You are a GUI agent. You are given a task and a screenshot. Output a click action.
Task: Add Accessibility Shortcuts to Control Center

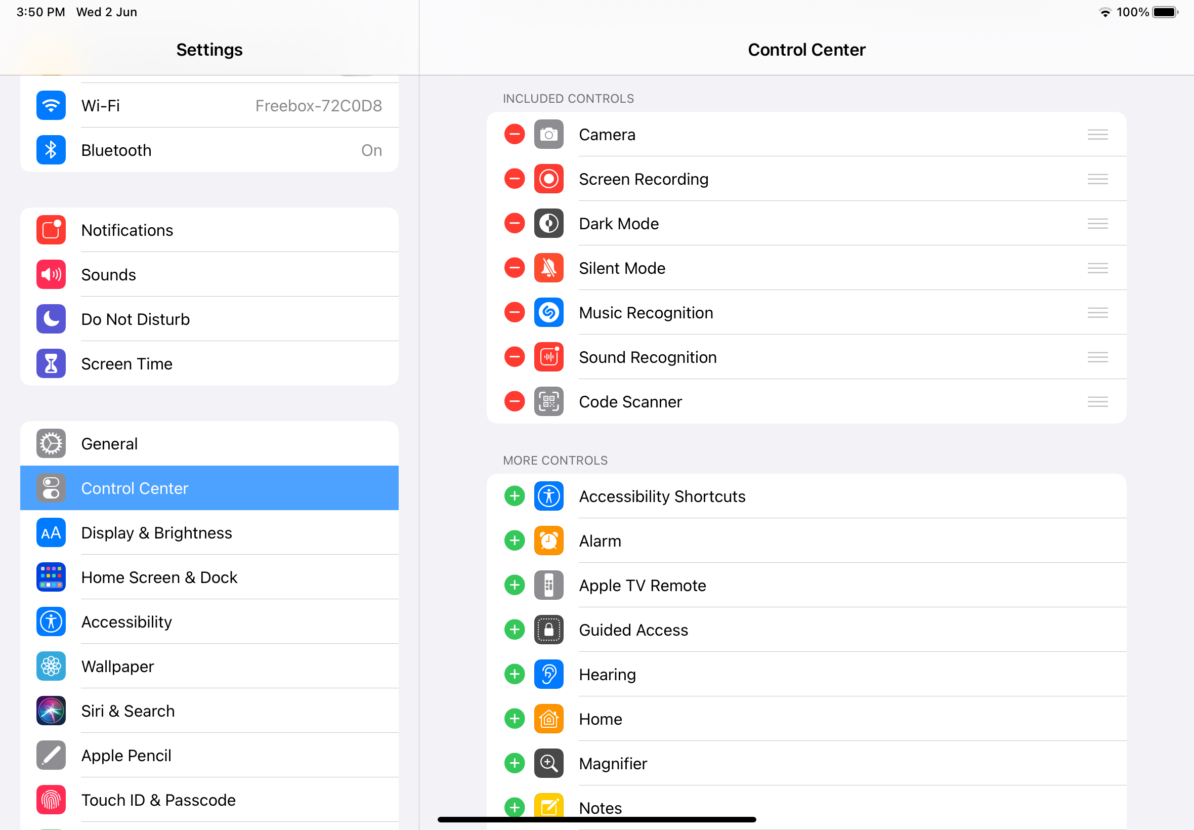click(x=514, y=495)
